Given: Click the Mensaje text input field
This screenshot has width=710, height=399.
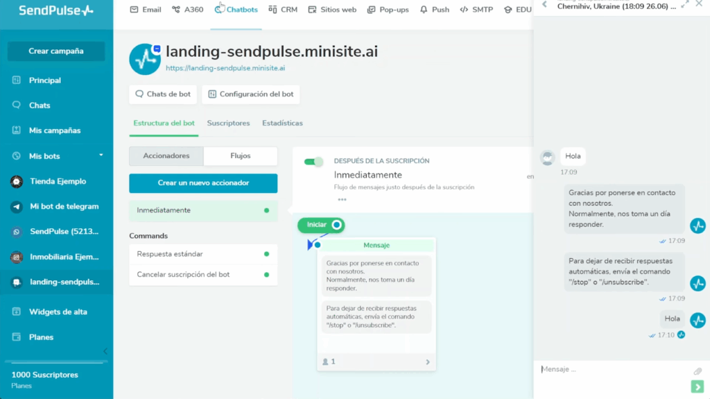Looking at the screenshot, I should pyautogui.click(x=610, y=370).
